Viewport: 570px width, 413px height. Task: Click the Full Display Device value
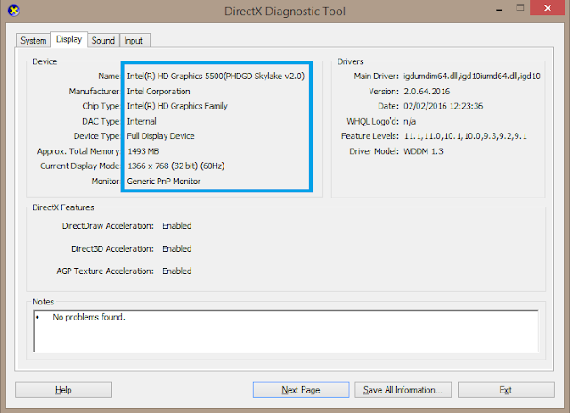pyautogui.click(x=160, y=136)
